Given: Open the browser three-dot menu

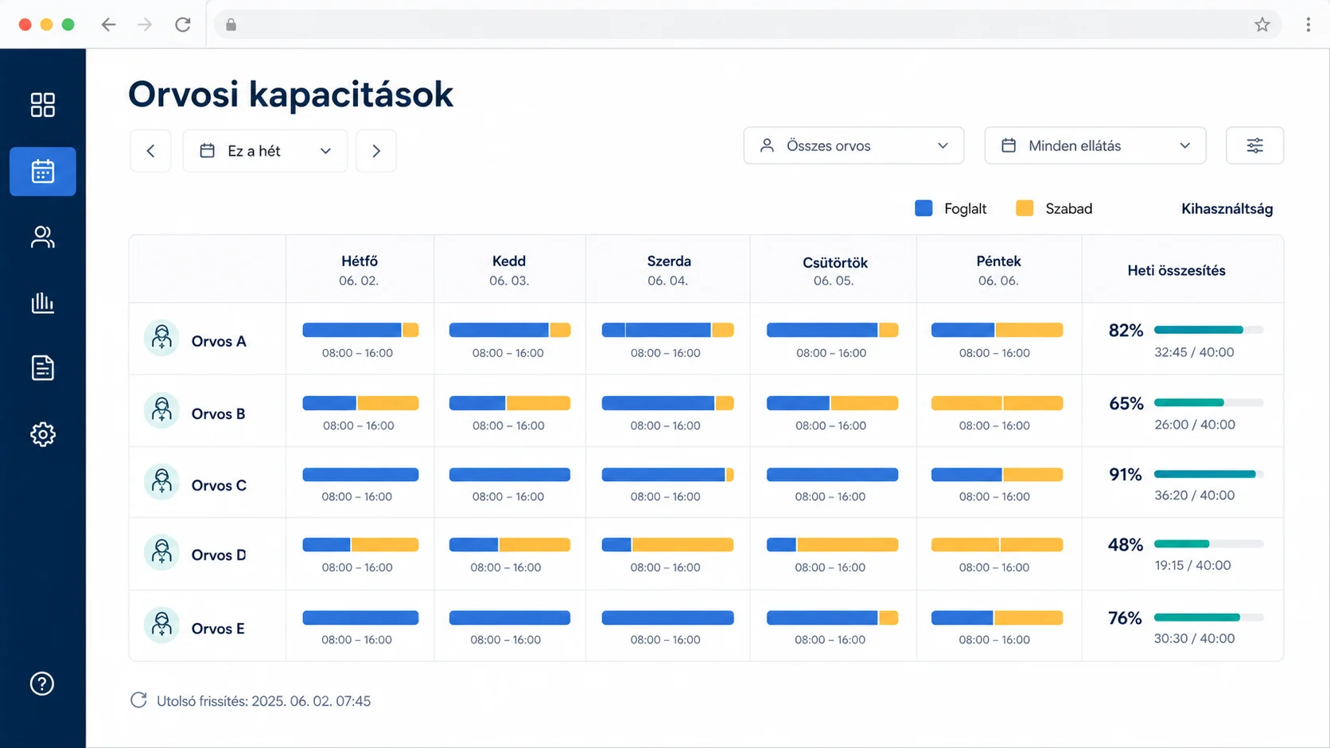Looking at the screenshot, I should point(1308,25).
